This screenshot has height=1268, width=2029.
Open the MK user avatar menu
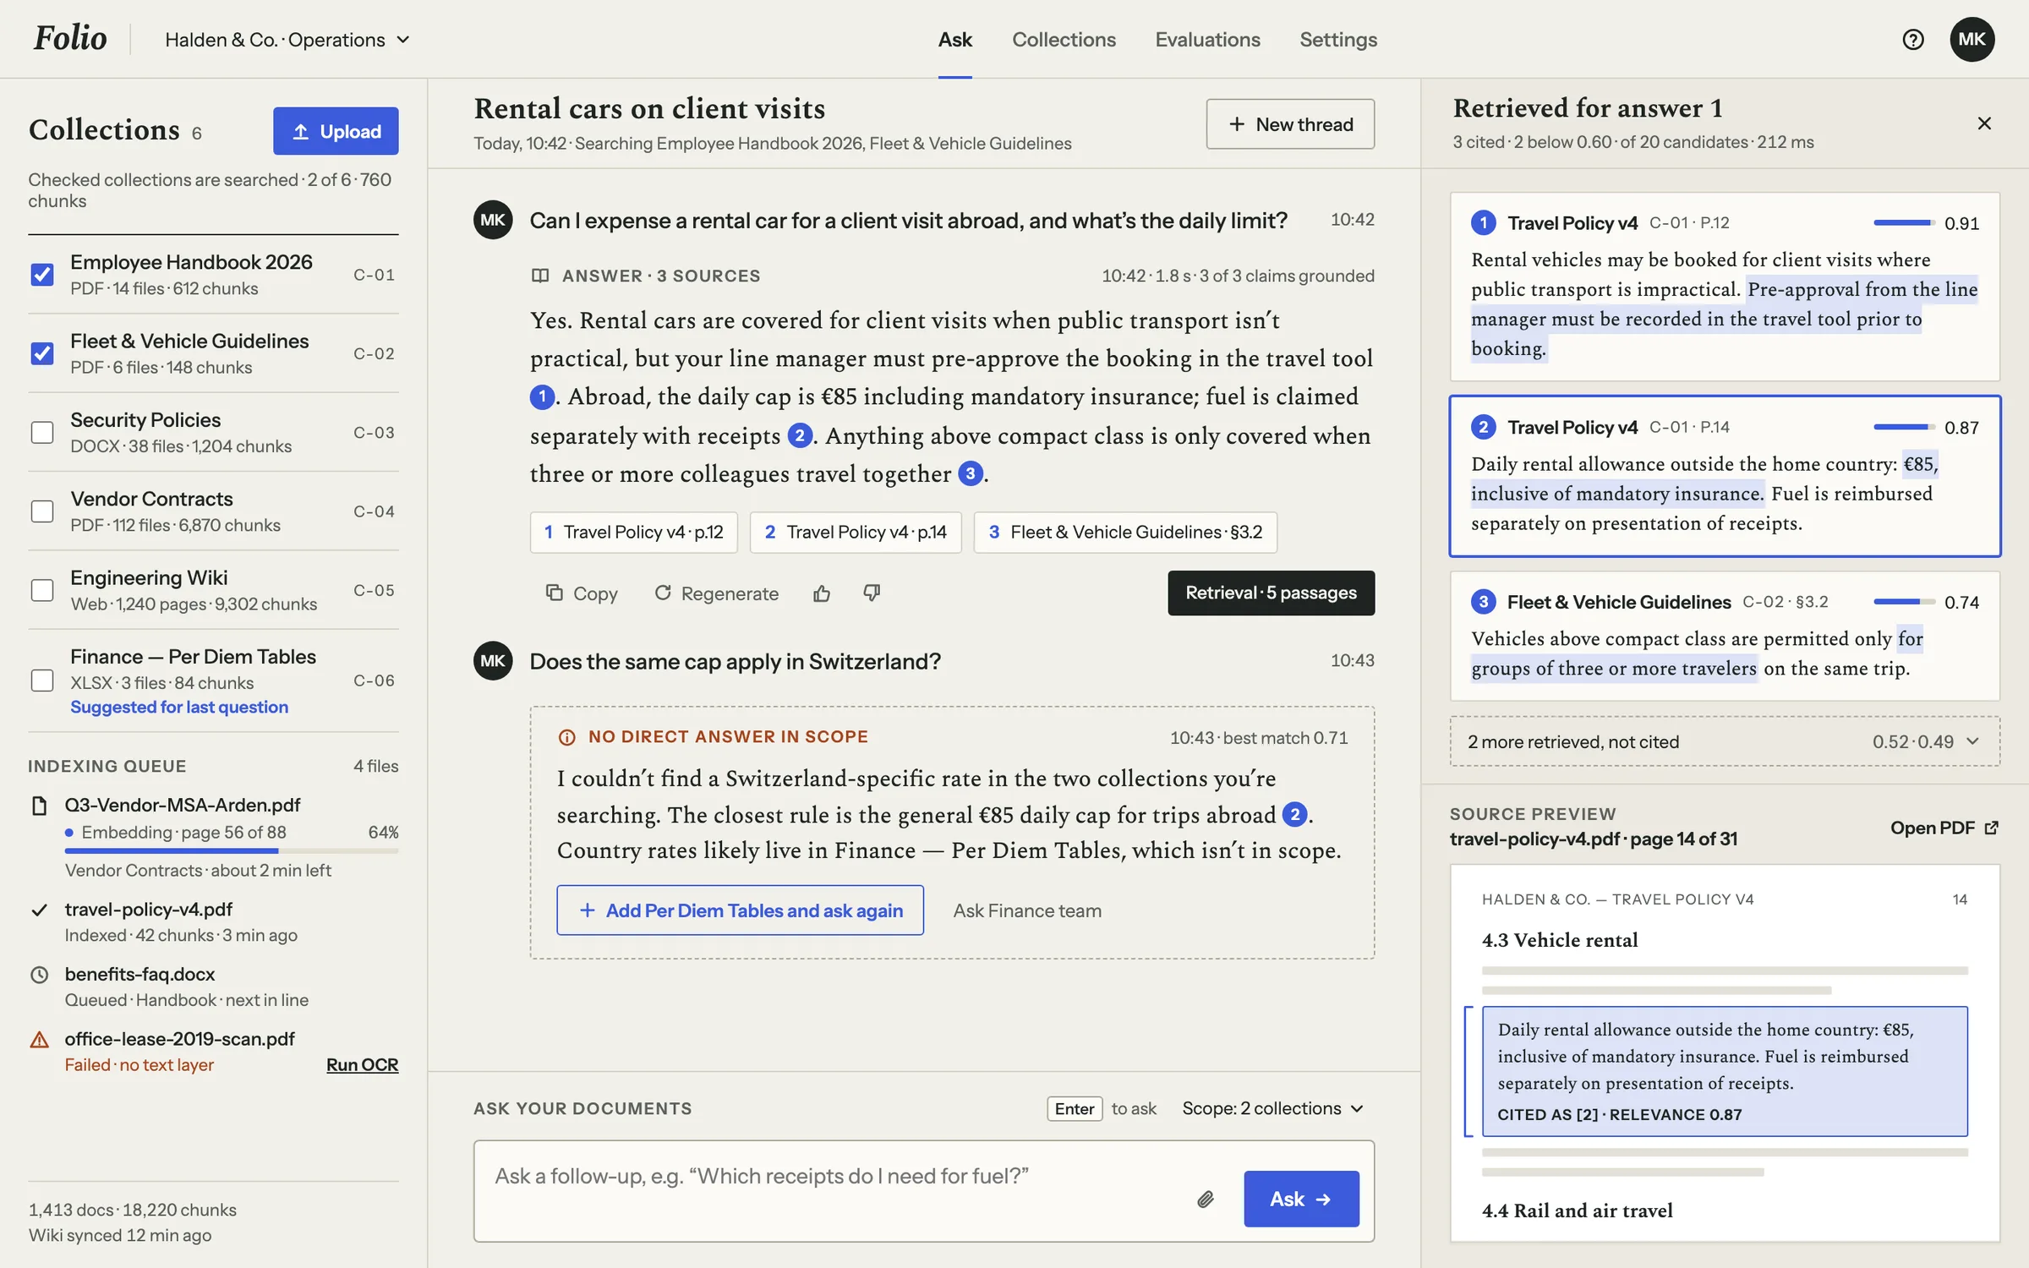[1972, 40]
